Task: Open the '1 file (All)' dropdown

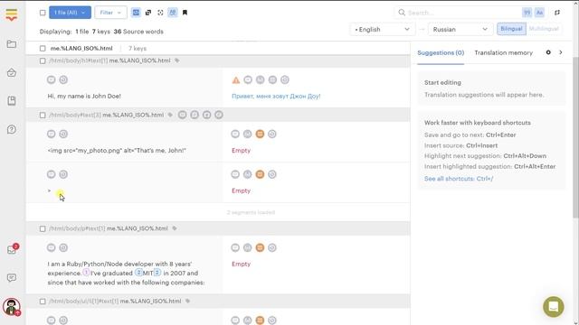Action: [x=70, y=13]
